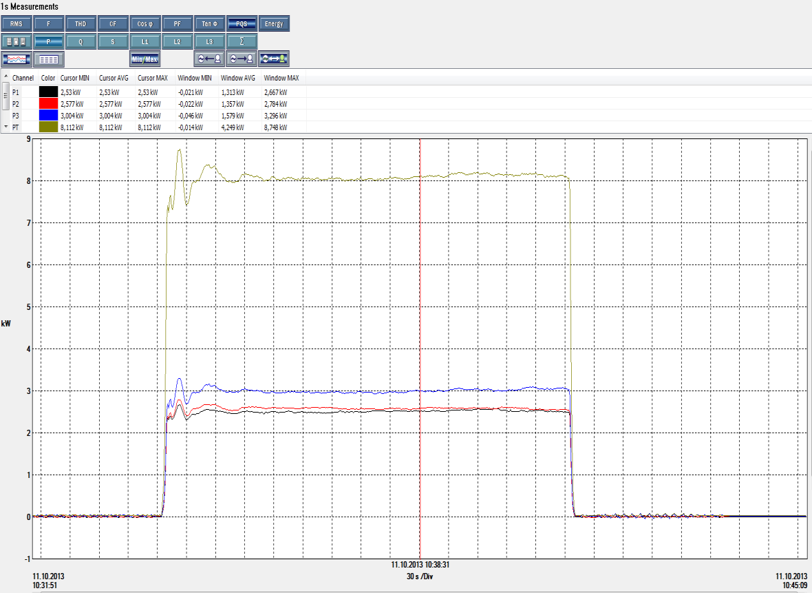812x593 pixels.
Task: Select the P2 channel row label
Action: (16, 104)
